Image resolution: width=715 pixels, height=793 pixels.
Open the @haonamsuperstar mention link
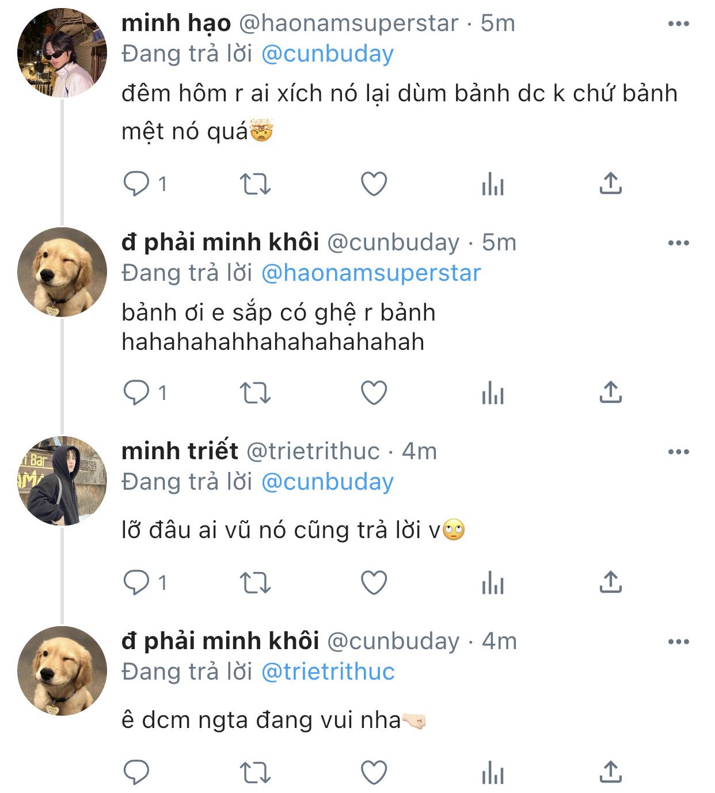[x=371, y=273]
